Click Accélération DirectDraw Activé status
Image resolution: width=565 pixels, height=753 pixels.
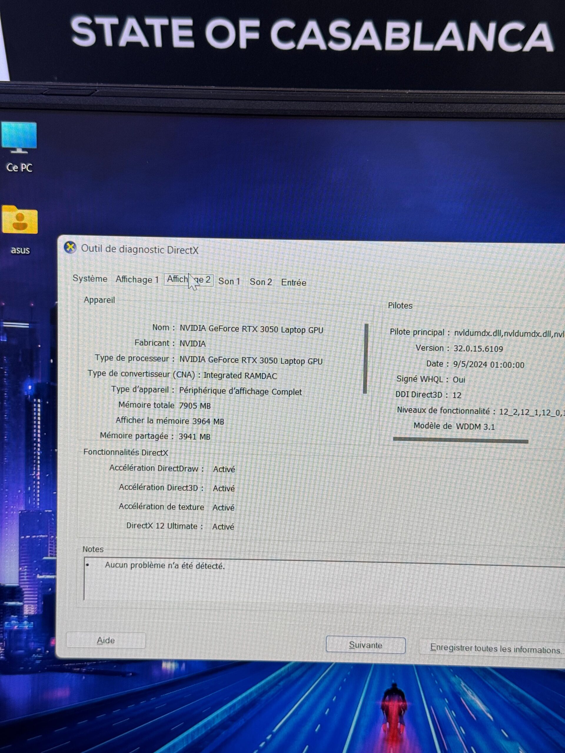pyautogui.click(x=224, y=469)
